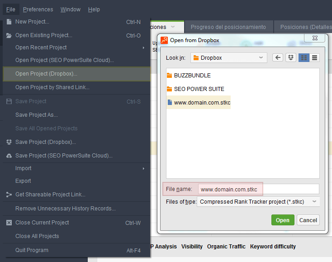
Task: Click the SEO PowerSuite Cloud save icon
Action: pyautogui.click(x=9, y=156)
